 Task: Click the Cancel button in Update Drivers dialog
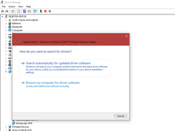point(120,116)
